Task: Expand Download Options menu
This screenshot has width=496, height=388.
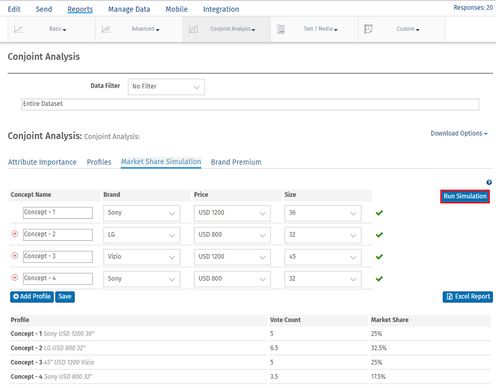Action: pos(459,133)
